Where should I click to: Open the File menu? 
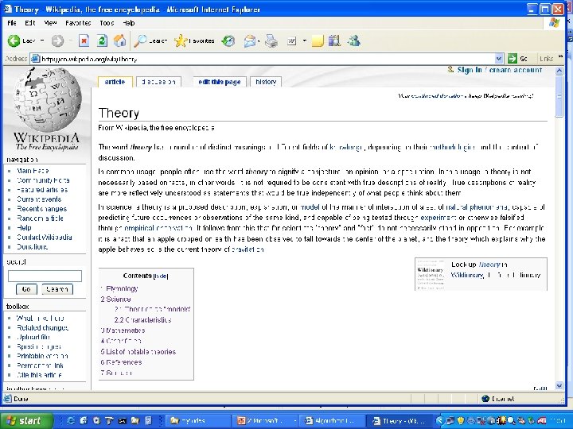point(12,23)
